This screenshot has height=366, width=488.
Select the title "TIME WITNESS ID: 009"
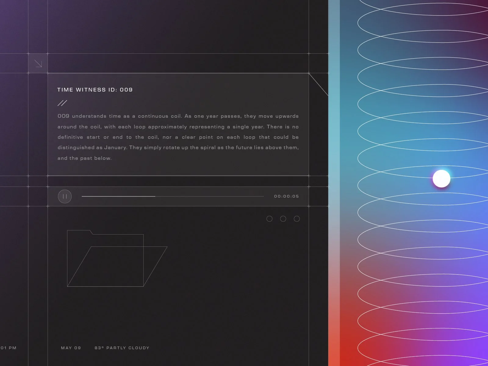tap(95, 90)
